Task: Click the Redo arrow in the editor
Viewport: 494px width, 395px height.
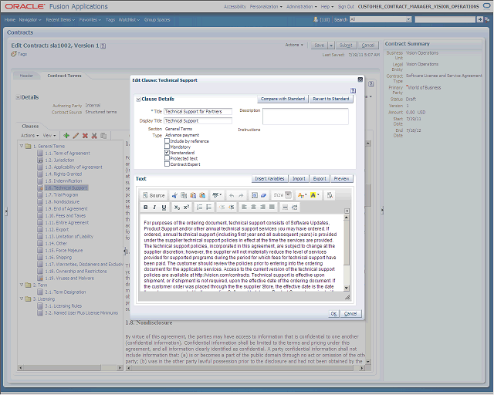Action: point(241,196)
